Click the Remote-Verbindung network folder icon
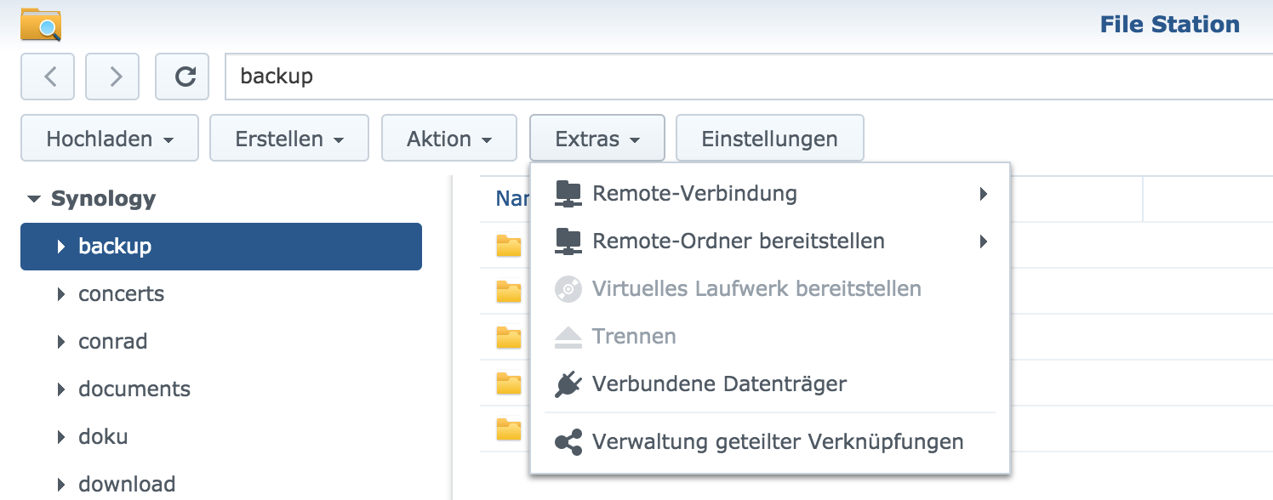 pyautogui.click(x=568, y=194)
